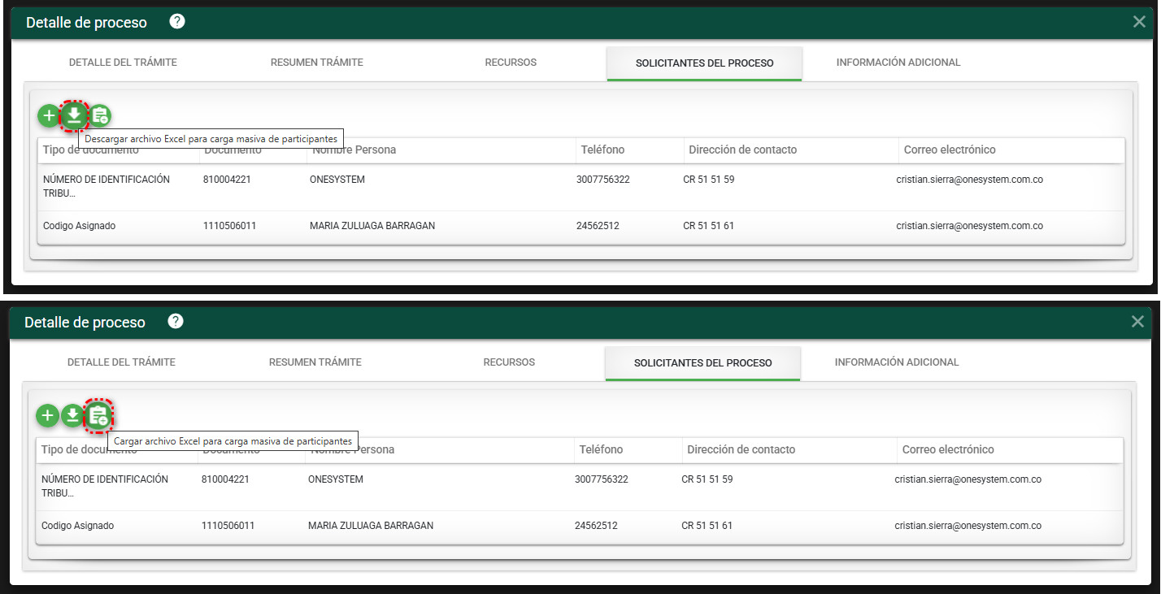Select Solicitantes del Proceso tab in upper dialog
This screenshot has height=594, width=1161.
704,63
